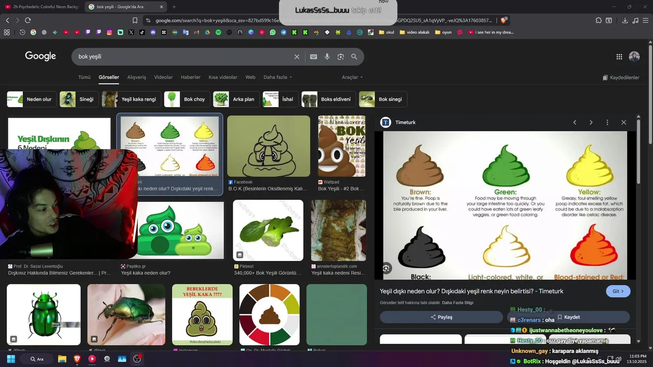
Task: Click the Brave shields lion icon
Action: [x=504, y=20]
